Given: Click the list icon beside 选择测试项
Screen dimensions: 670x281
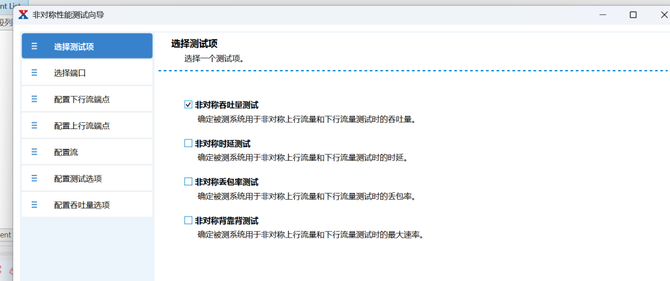Looking at the screenshot, I should pyautogui.click(x=34, y=47).
